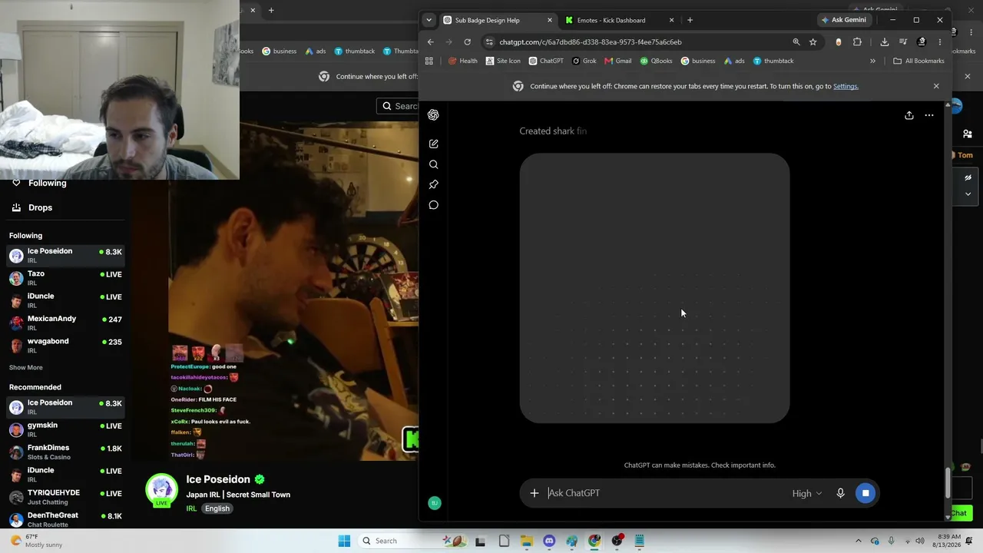Click the pin icon in the ChatGPT sidebar

coord(433,184)
